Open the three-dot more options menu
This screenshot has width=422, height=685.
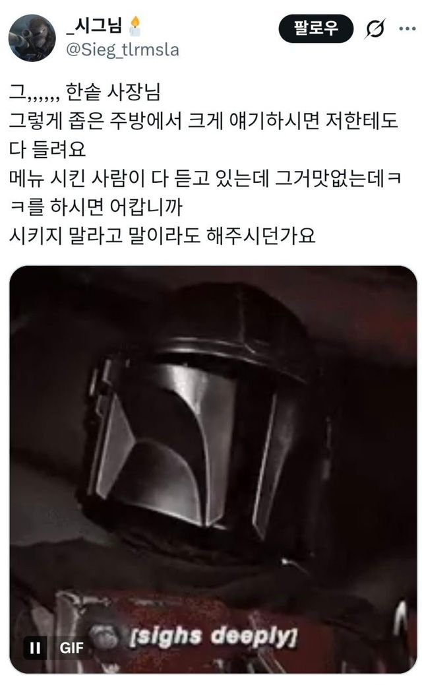407,29
